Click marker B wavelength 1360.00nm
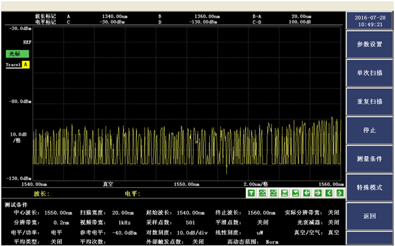This screenshot has width=395, height=246. click(207, 16)
